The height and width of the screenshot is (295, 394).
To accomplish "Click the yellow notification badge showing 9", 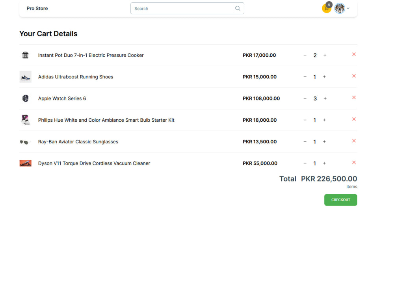I will 329,5.
